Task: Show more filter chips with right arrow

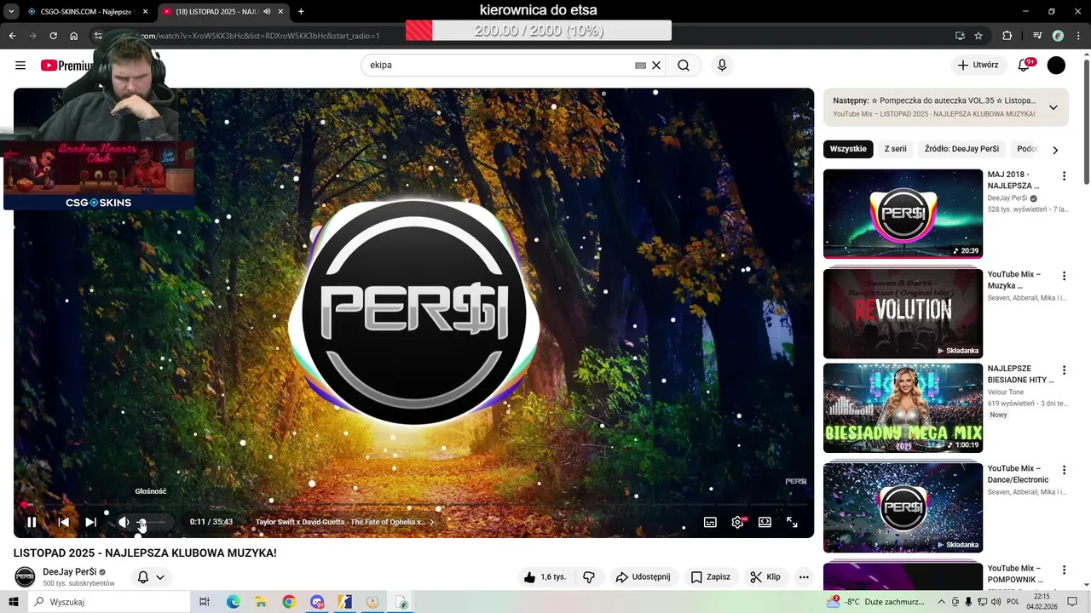Action: tap(1055, 150)
